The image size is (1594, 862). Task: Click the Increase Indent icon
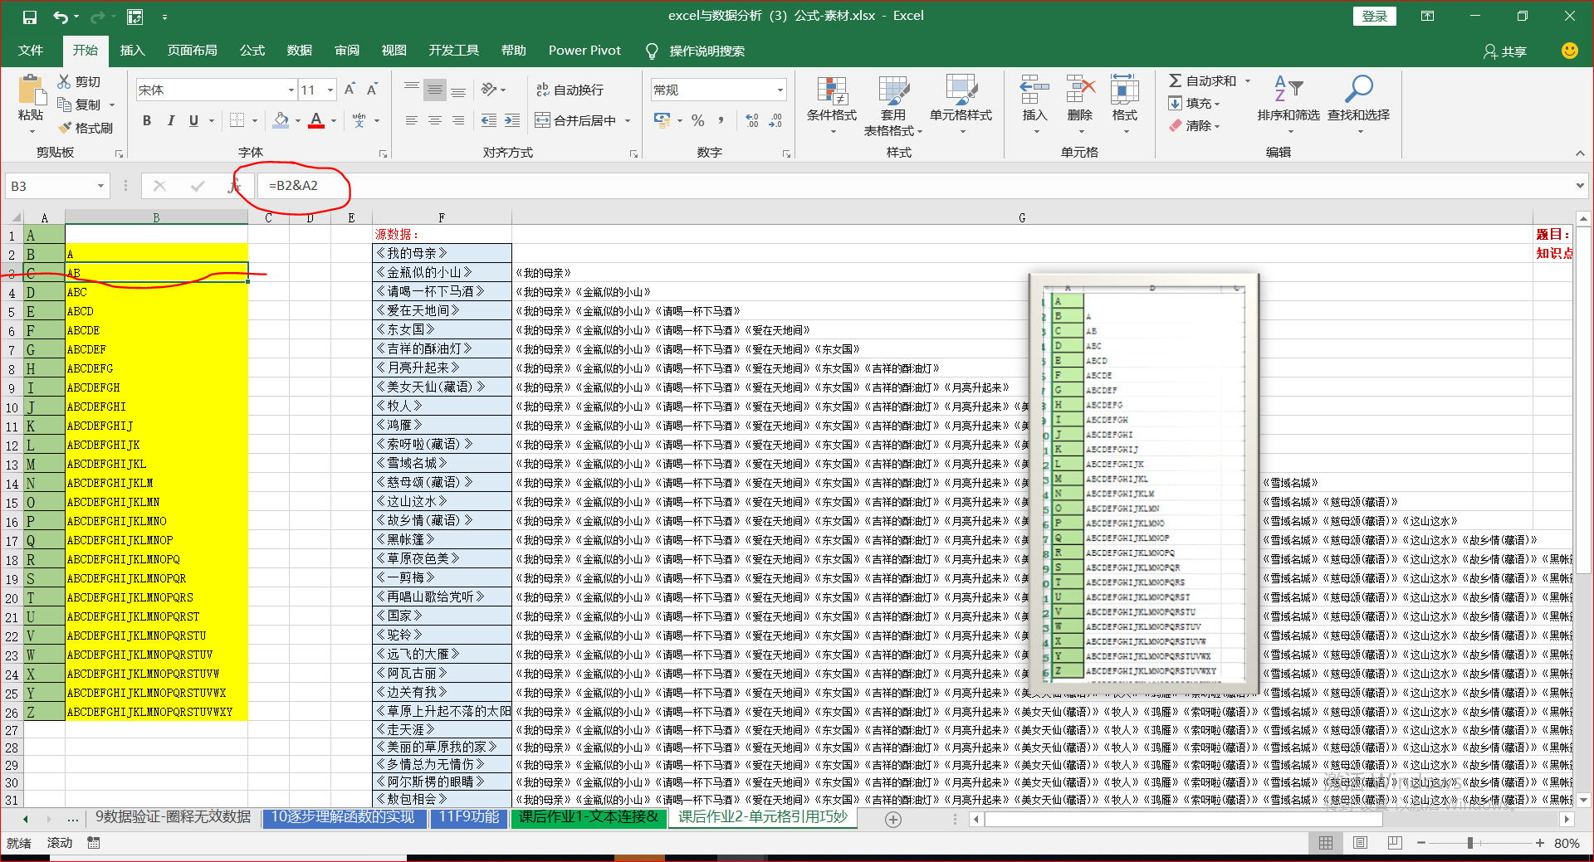512,120
